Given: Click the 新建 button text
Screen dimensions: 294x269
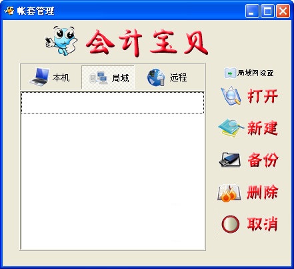Looking at the screenshot, I should coord(263,128).
